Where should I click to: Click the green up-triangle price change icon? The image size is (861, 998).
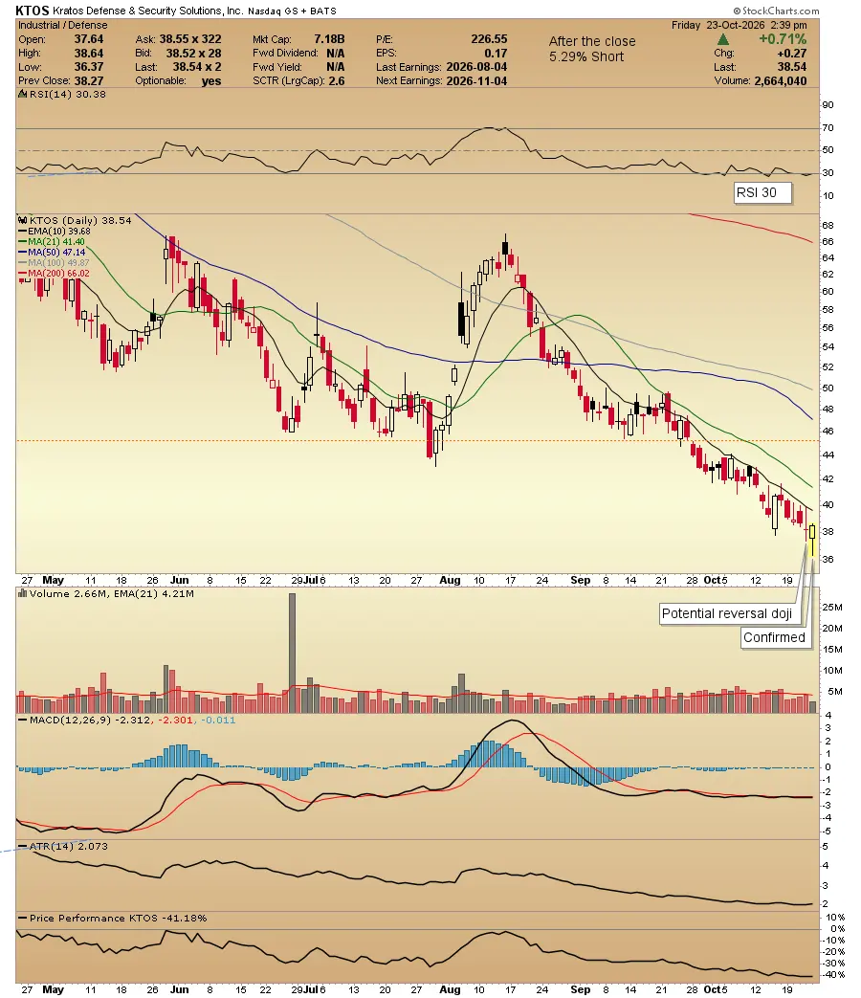coord(723,39)
